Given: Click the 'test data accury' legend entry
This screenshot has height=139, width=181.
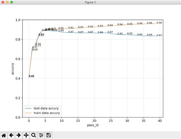Looking at the screenshot, I should point(46,108).
